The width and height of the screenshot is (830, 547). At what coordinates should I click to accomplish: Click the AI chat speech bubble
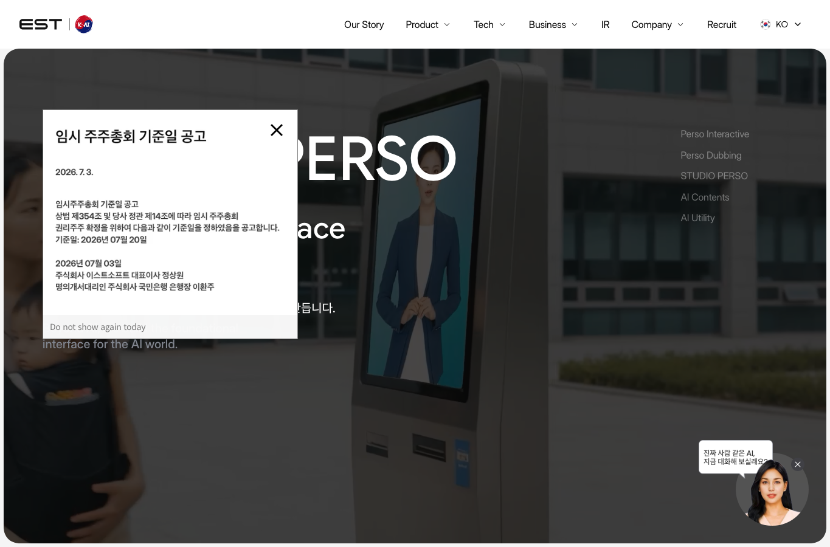735,457
